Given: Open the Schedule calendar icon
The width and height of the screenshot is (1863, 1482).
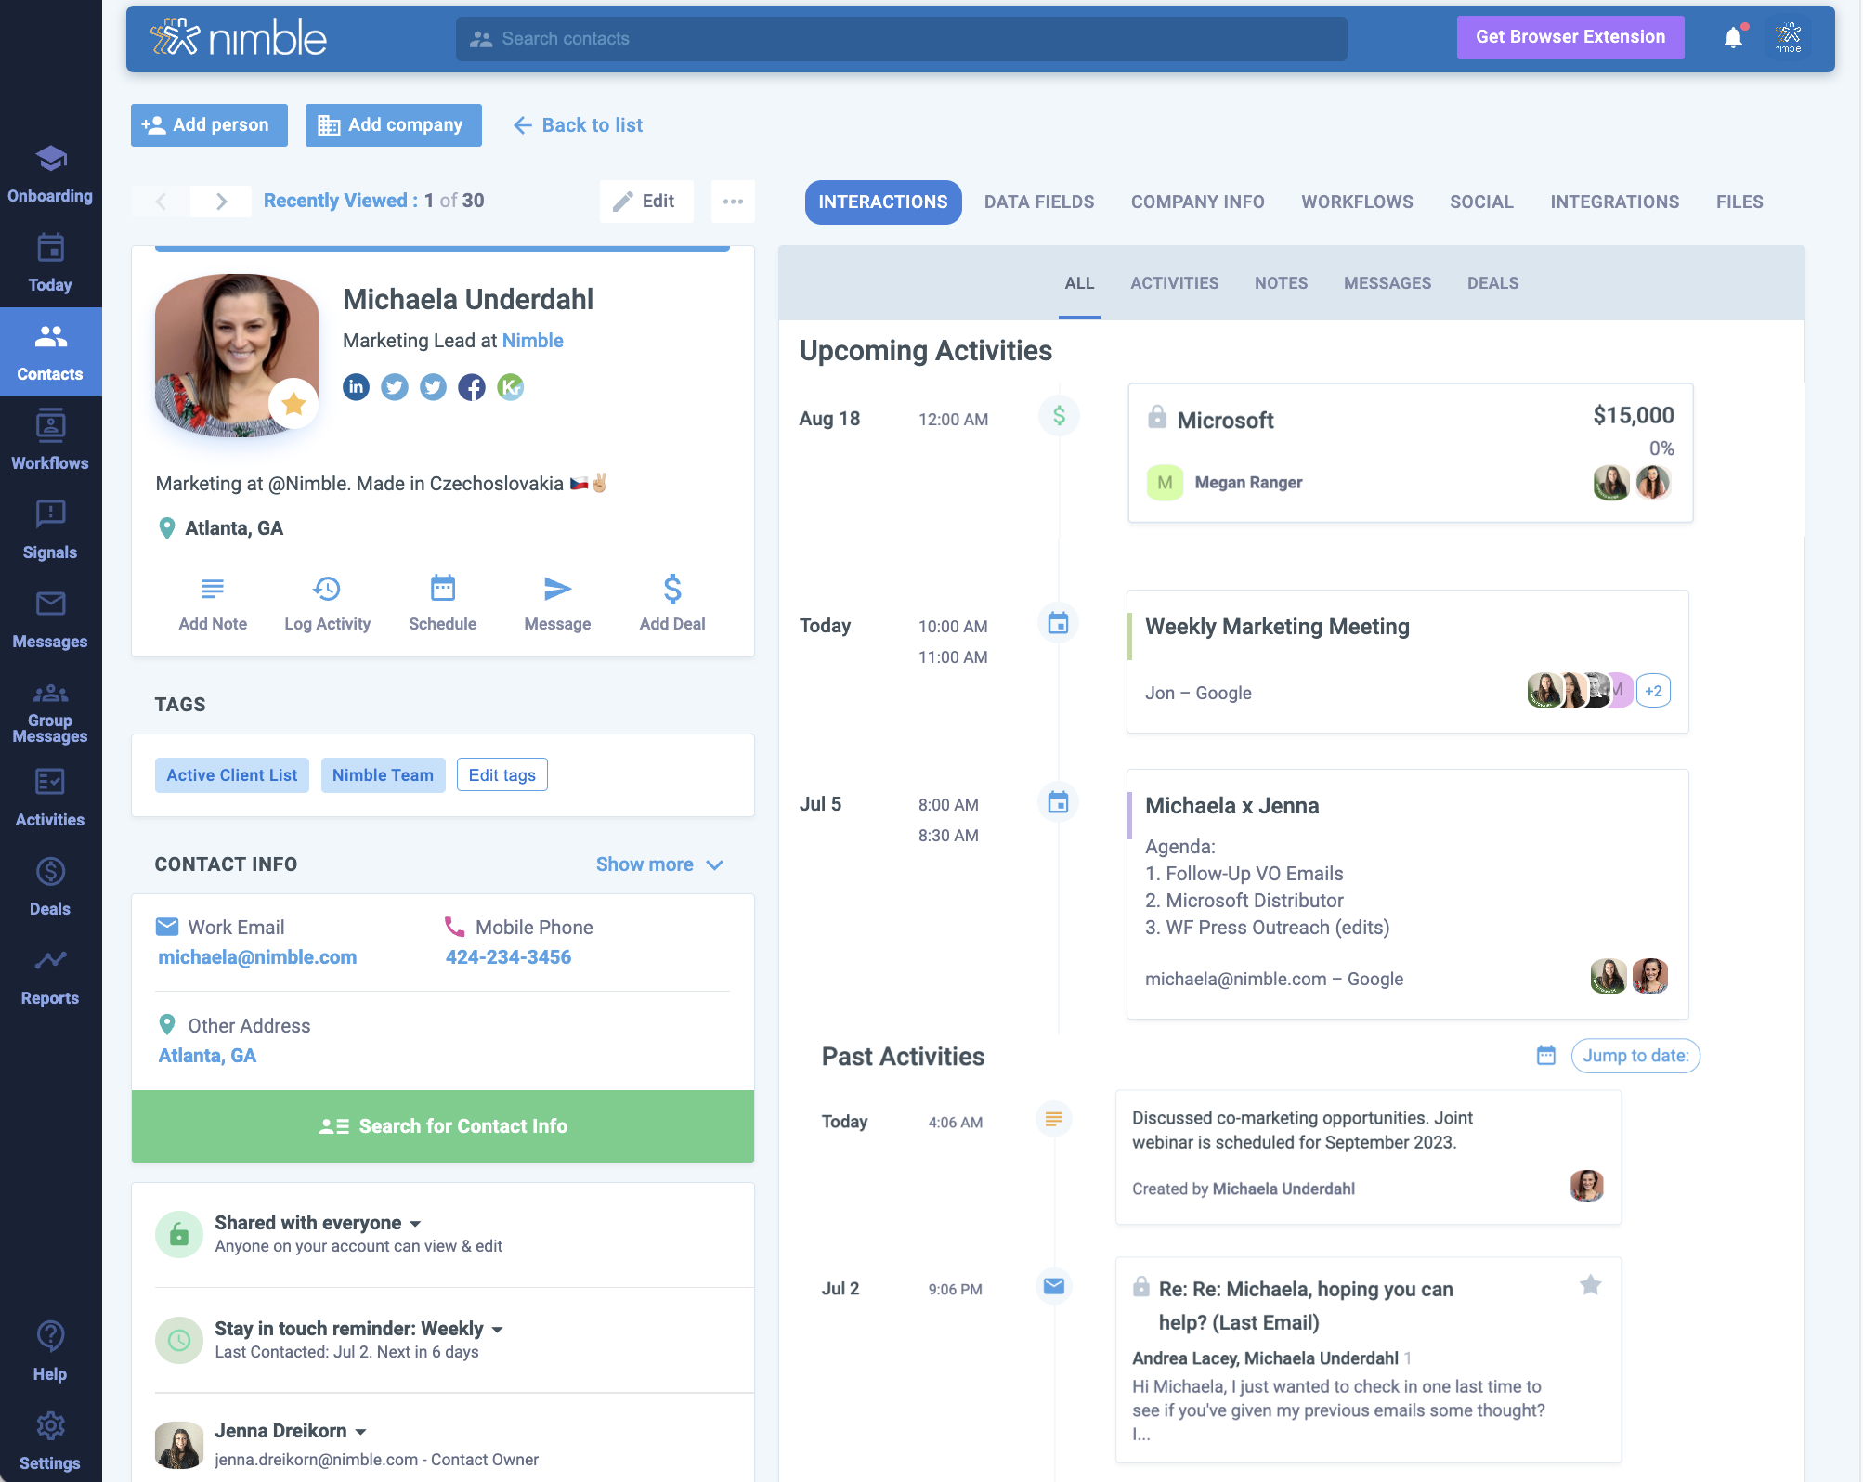Looking at the screenshot, I should click(443, 589).
